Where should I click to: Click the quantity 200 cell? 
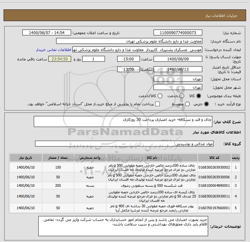click(x=58, y=185)
